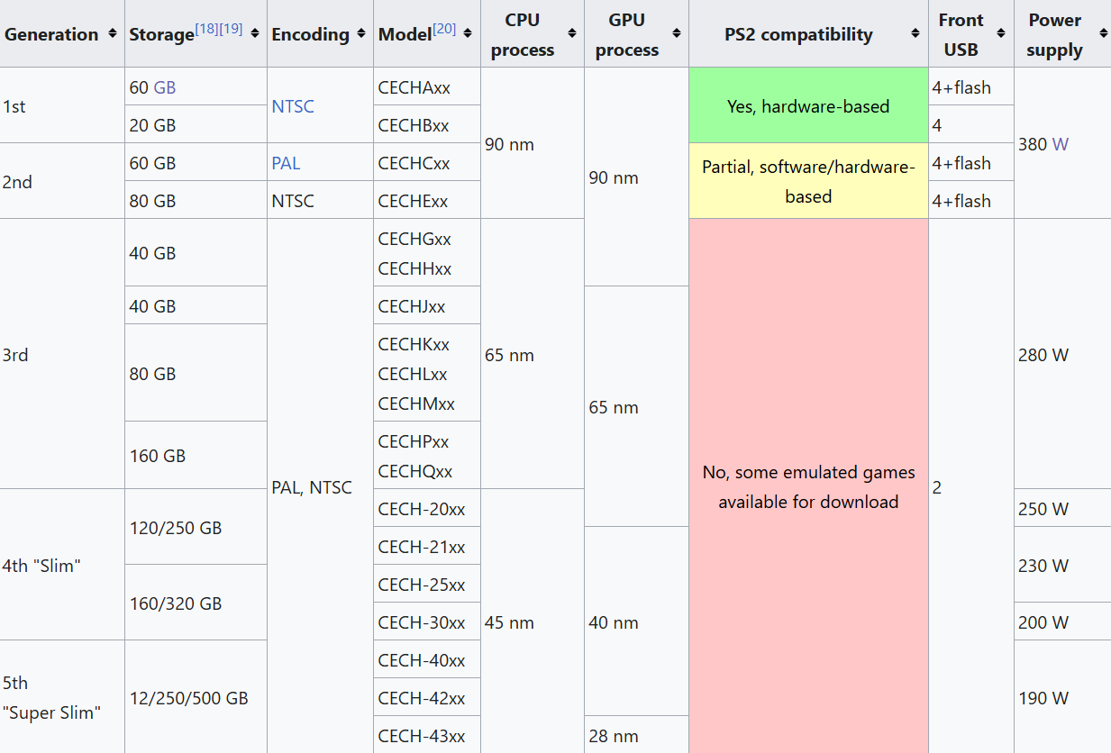Click the CECHBxx model cell
The width and height of the screenshot is (1111, 753).
[x=427, y=124]
